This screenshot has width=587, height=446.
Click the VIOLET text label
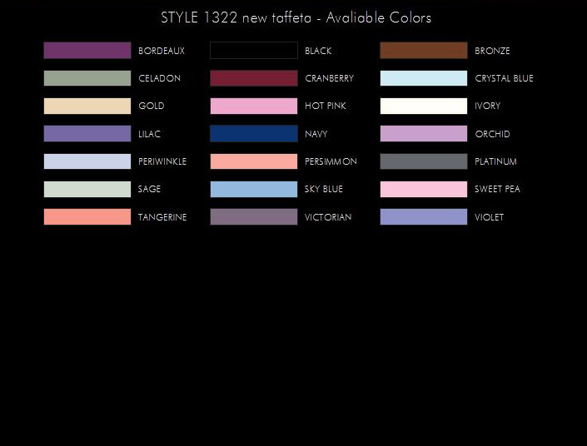[x=490, y=217]
